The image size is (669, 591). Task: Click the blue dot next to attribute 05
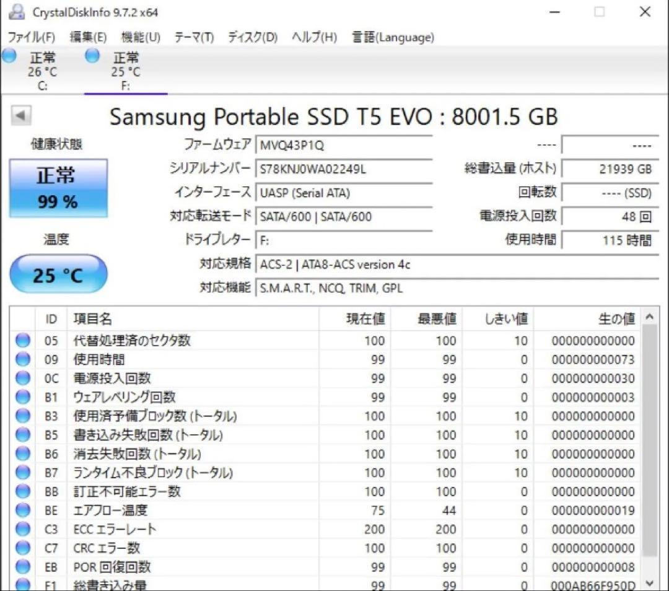click(x=22, y=340)
